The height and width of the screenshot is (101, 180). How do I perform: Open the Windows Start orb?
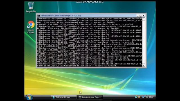tap(29, 97)
